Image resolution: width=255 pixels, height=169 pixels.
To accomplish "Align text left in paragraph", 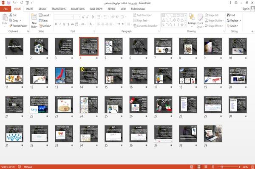I will pyautogui.click(x=99, y=24).
